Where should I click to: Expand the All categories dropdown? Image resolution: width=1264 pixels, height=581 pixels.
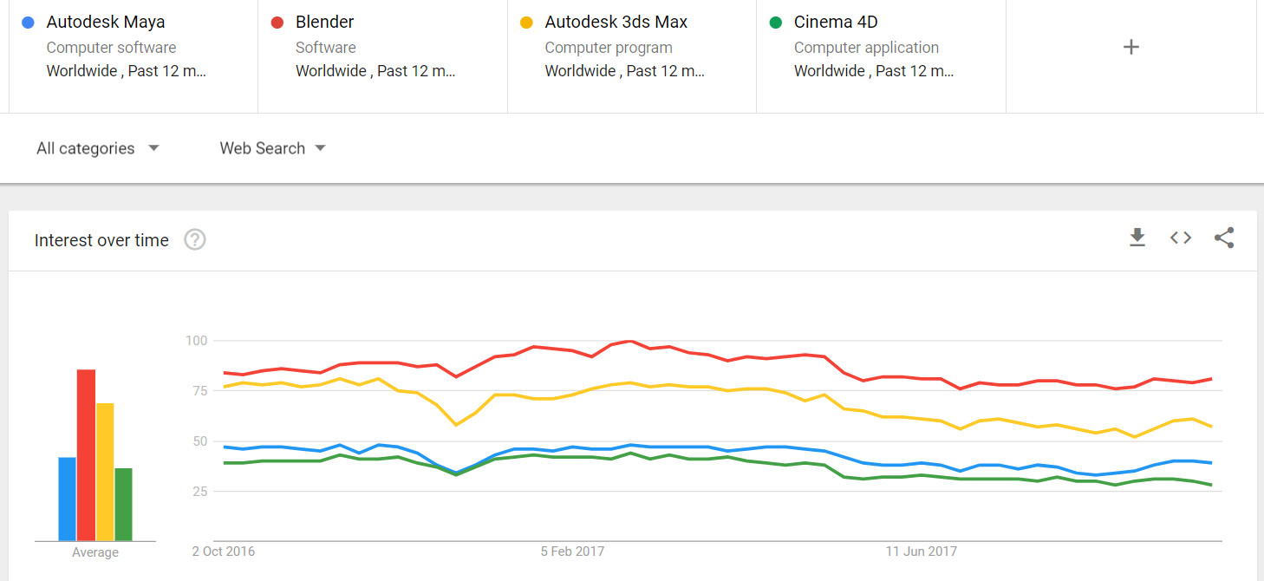click(98, 148)
